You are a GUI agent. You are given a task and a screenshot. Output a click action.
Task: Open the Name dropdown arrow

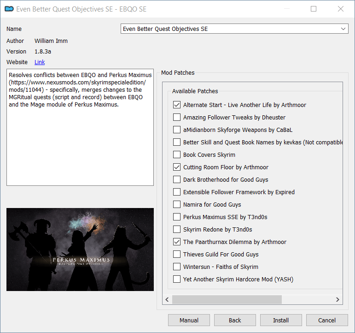tap(343, 29)
